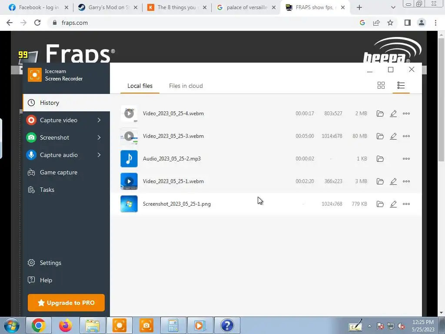
Task: Go back in browser history
Action: 10,23
